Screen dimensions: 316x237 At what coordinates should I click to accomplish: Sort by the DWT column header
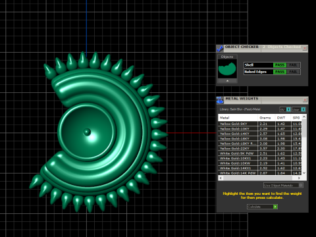pyautogui.click(x=283, y=118)
